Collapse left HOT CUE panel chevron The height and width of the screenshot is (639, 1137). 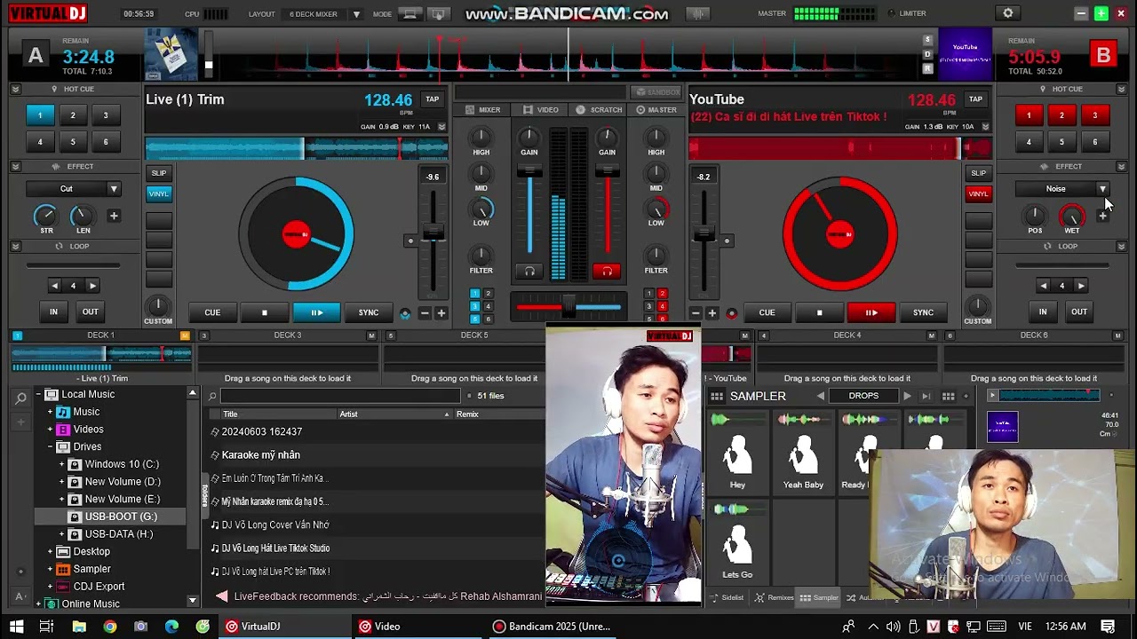(x=15, y=90)
